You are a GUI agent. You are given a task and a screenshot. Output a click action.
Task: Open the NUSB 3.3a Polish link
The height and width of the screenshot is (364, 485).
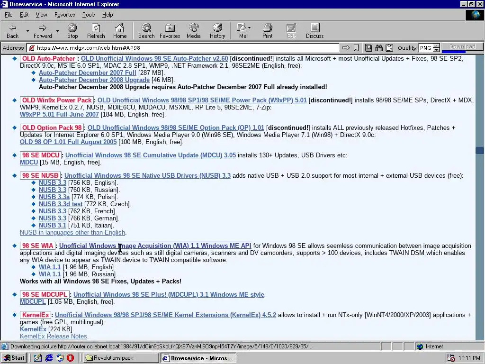pos(54,197)
